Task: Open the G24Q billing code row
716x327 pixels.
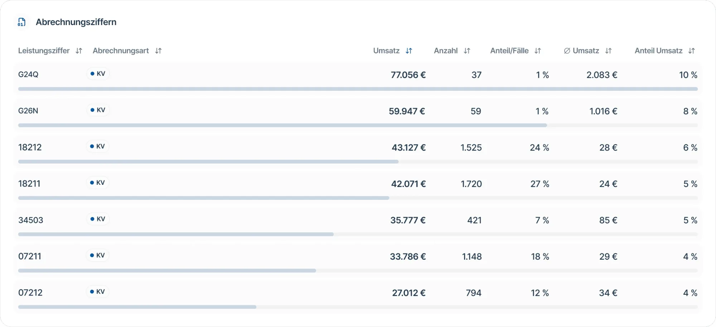Action: [358, 78]
